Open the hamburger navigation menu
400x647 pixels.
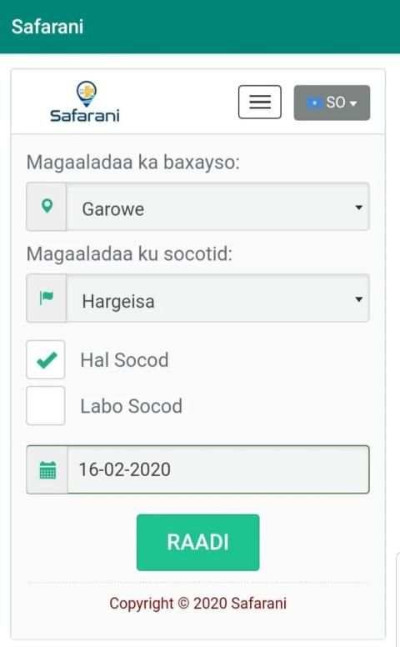click(260, 102)
